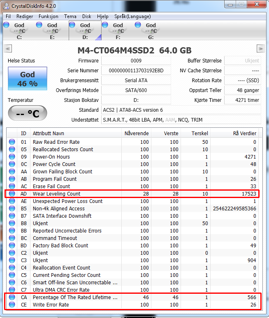Select the B8 Ukjent attribute row
The image size is (269, 318).
pos(133,223)
